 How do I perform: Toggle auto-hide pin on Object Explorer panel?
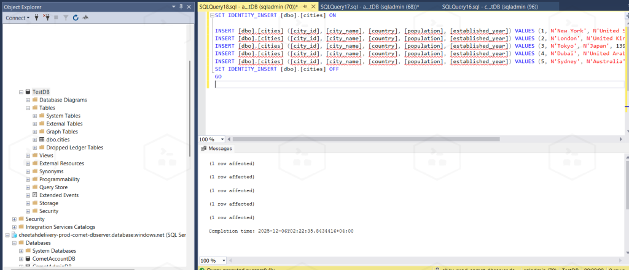pyautogui.click(x=180, y=6)
